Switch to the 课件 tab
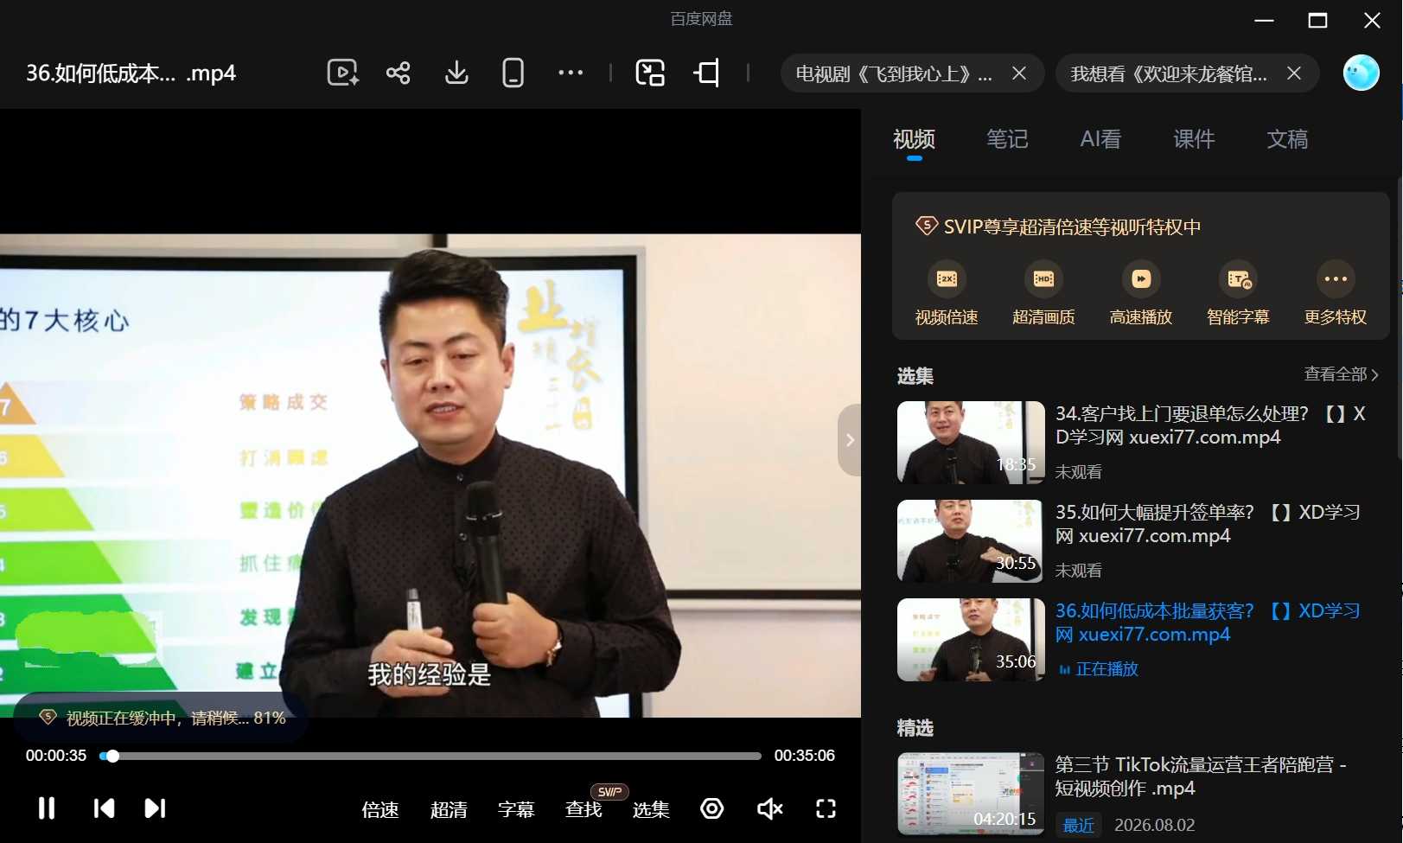Screen dimensions: 1403x843 pos(1194,139)
